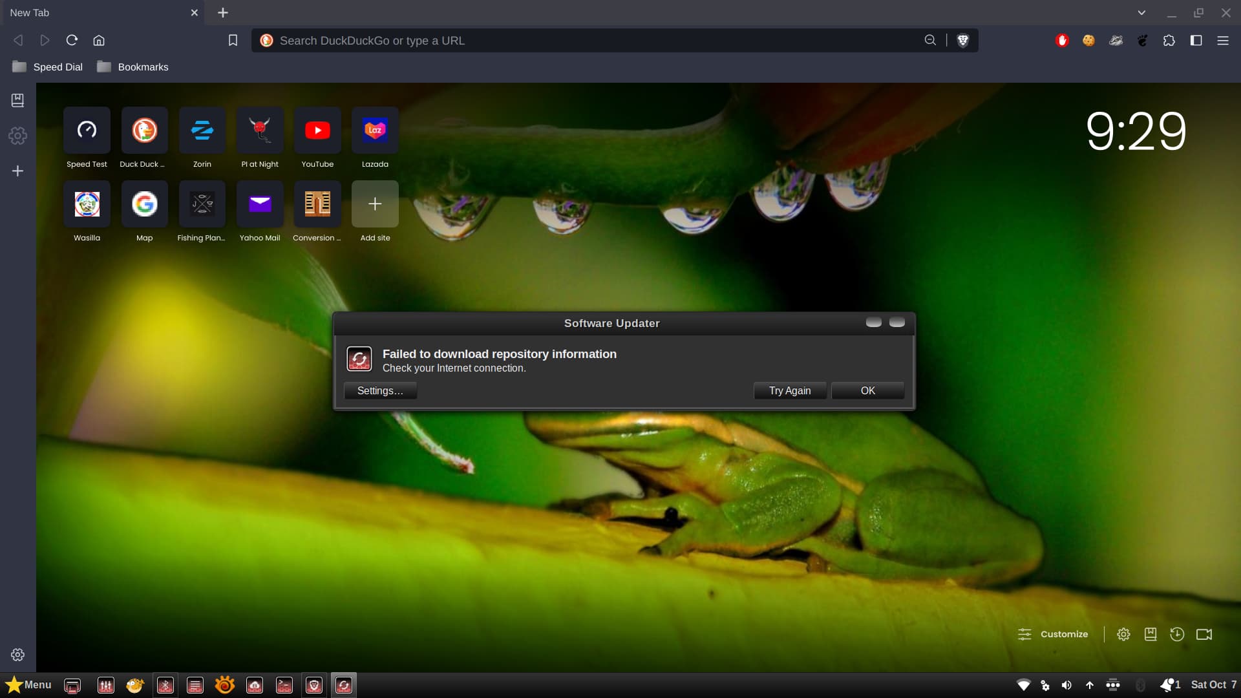Click the Add site plus tile
This screenshot has height=698, width=1241.
click(x=375, y=204)
